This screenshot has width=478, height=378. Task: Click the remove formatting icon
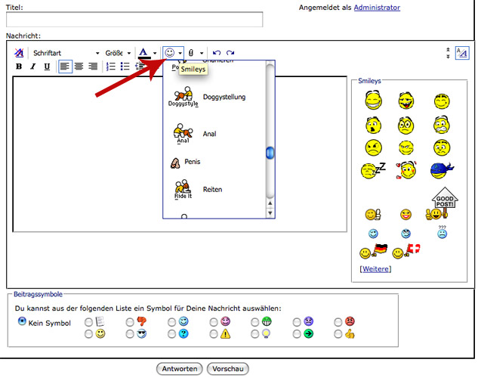pos(20,53)
